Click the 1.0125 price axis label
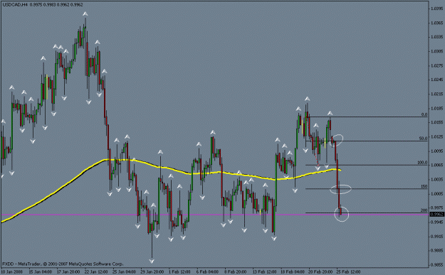The width and height of the screenshot is (445, 275). pos(436,137)
